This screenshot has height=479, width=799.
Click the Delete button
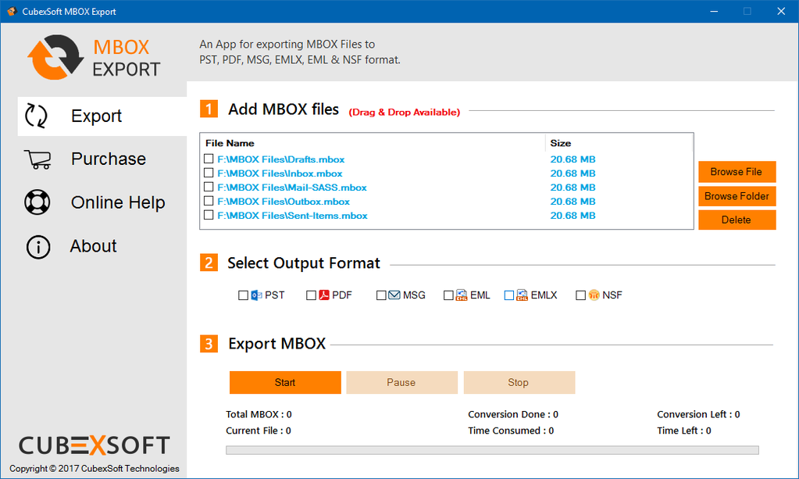click(737, 220)
